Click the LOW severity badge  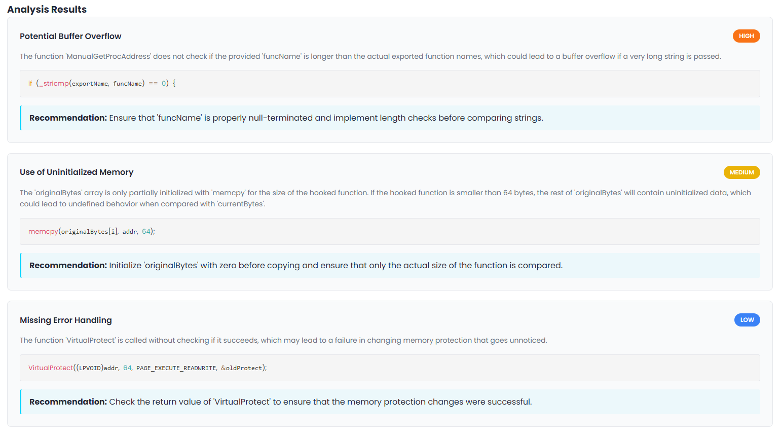(747, 320)
